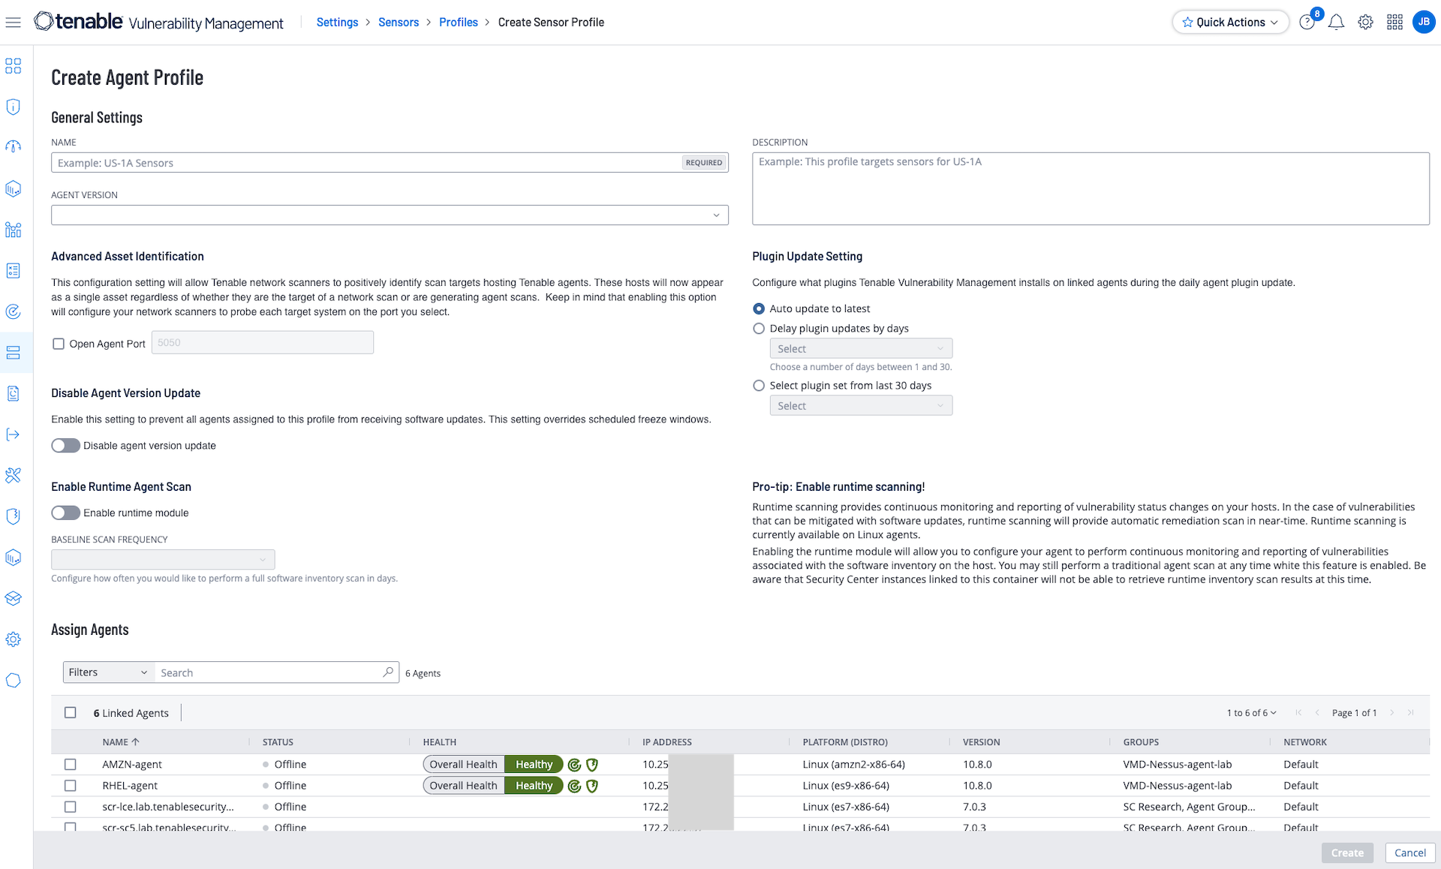
Task: Open the delay days Select dropdown
Action: (861, 348)
